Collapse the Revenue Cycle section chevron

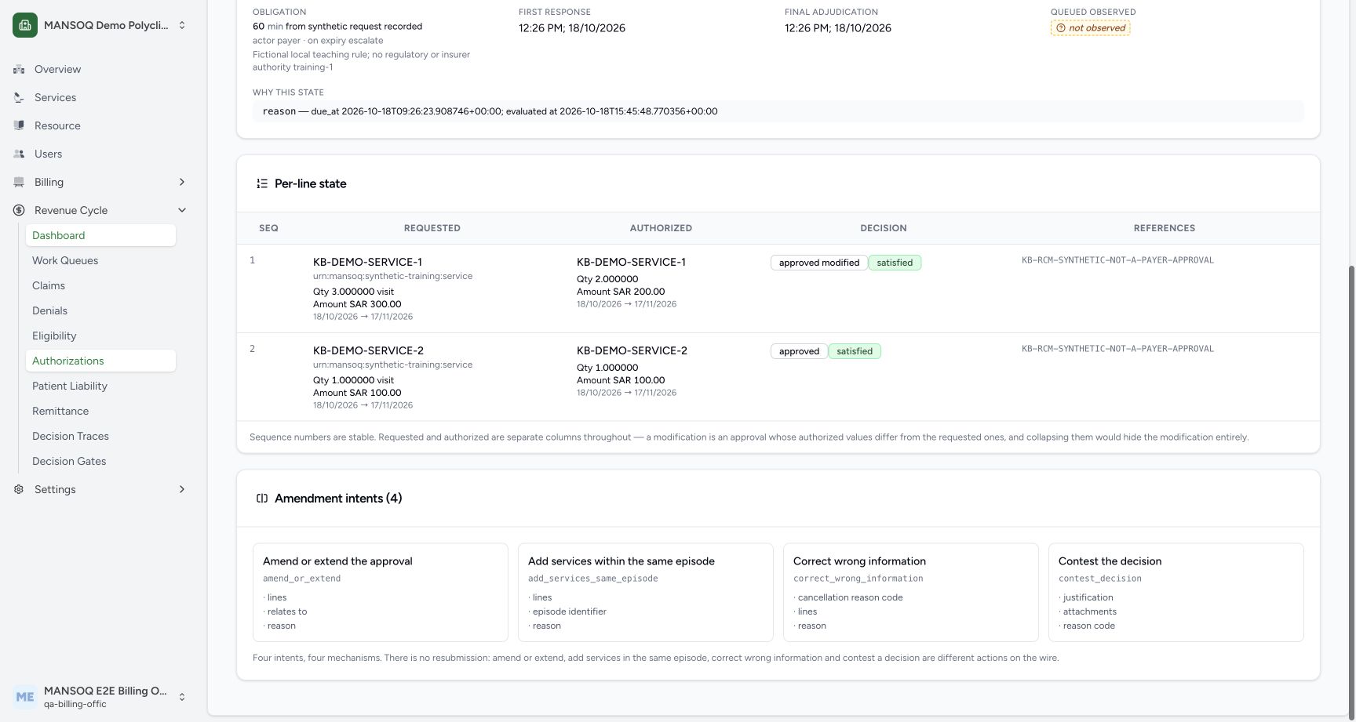click(182, 210)
